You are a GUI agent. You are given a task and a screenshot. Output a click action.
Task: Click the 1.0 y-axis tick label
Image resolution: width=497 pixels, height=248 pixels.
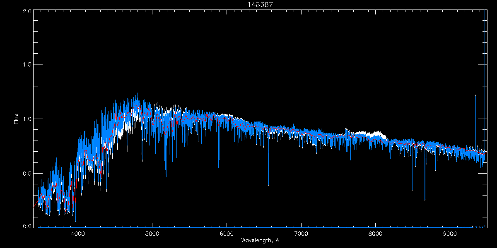pyautogui.click(x=27, y=119)
